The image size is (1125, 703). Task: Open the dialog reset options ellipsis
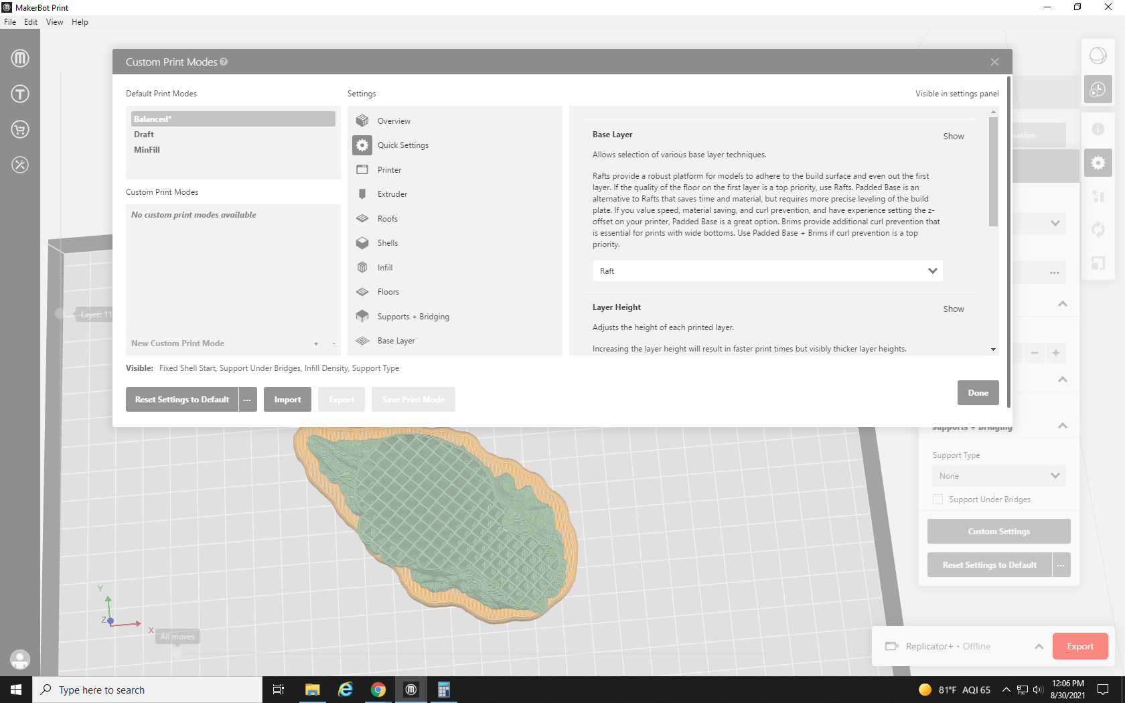(x=248, y=400)
